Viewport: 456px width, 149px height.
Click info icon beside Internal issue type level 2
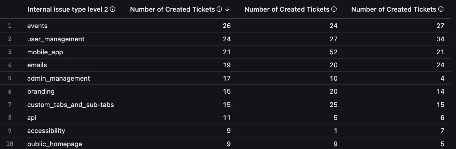[x=113, y=9]
